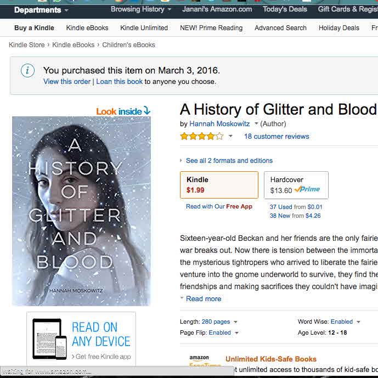The height and width of the screenshot is (378, 378).
Task: Open the 18 customer reviews link
Action: (x=277, y=137)
